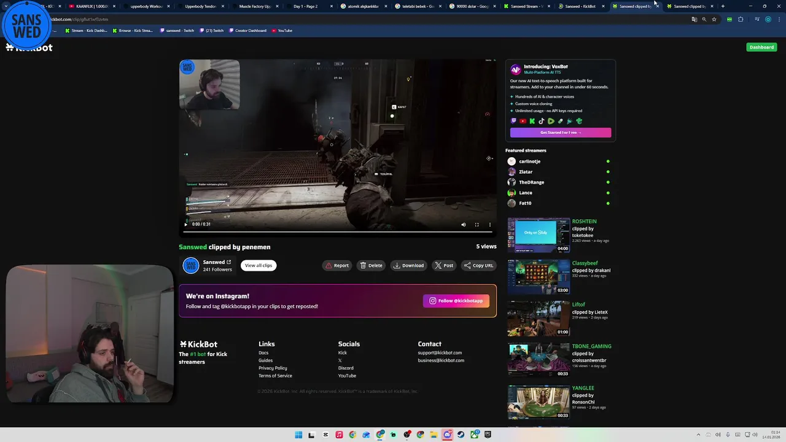The height and width of the screenshot is (442, 786).
Task: Open Windows Start menu
Action: click(298, 435)
